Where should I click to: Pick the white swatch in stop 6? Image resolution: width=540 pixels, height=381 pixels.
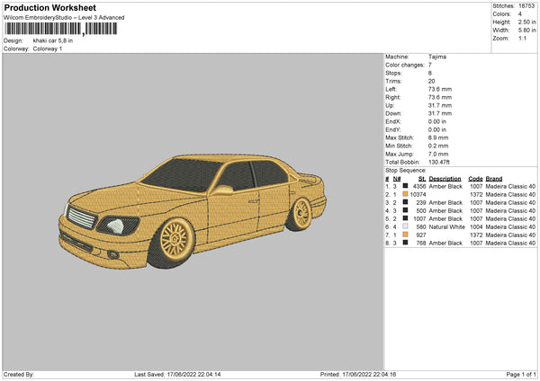[406, 226]
